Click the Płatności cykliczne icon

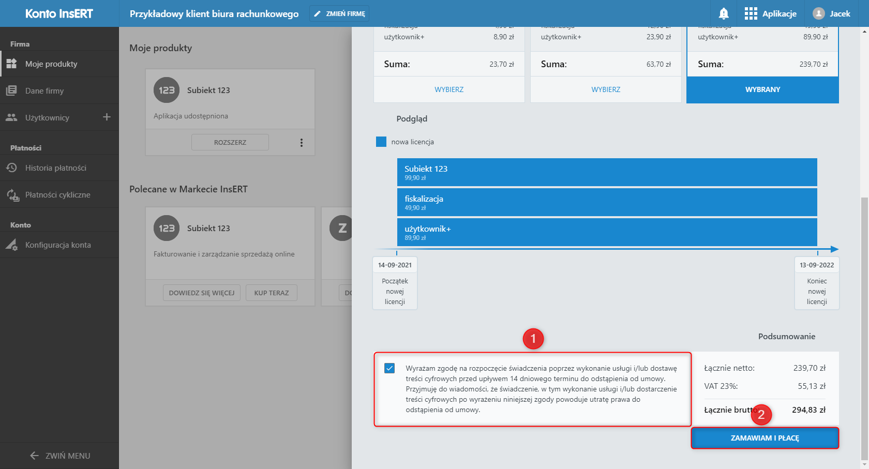click(x=12, y=195)
